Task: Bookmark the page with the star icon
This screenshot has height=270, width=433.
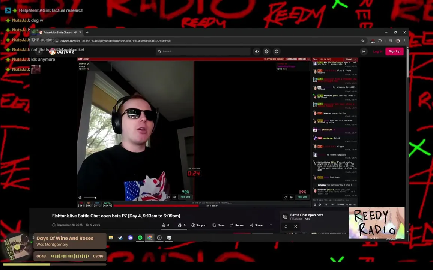Action: pyautogui.click(x=363, y=41)
